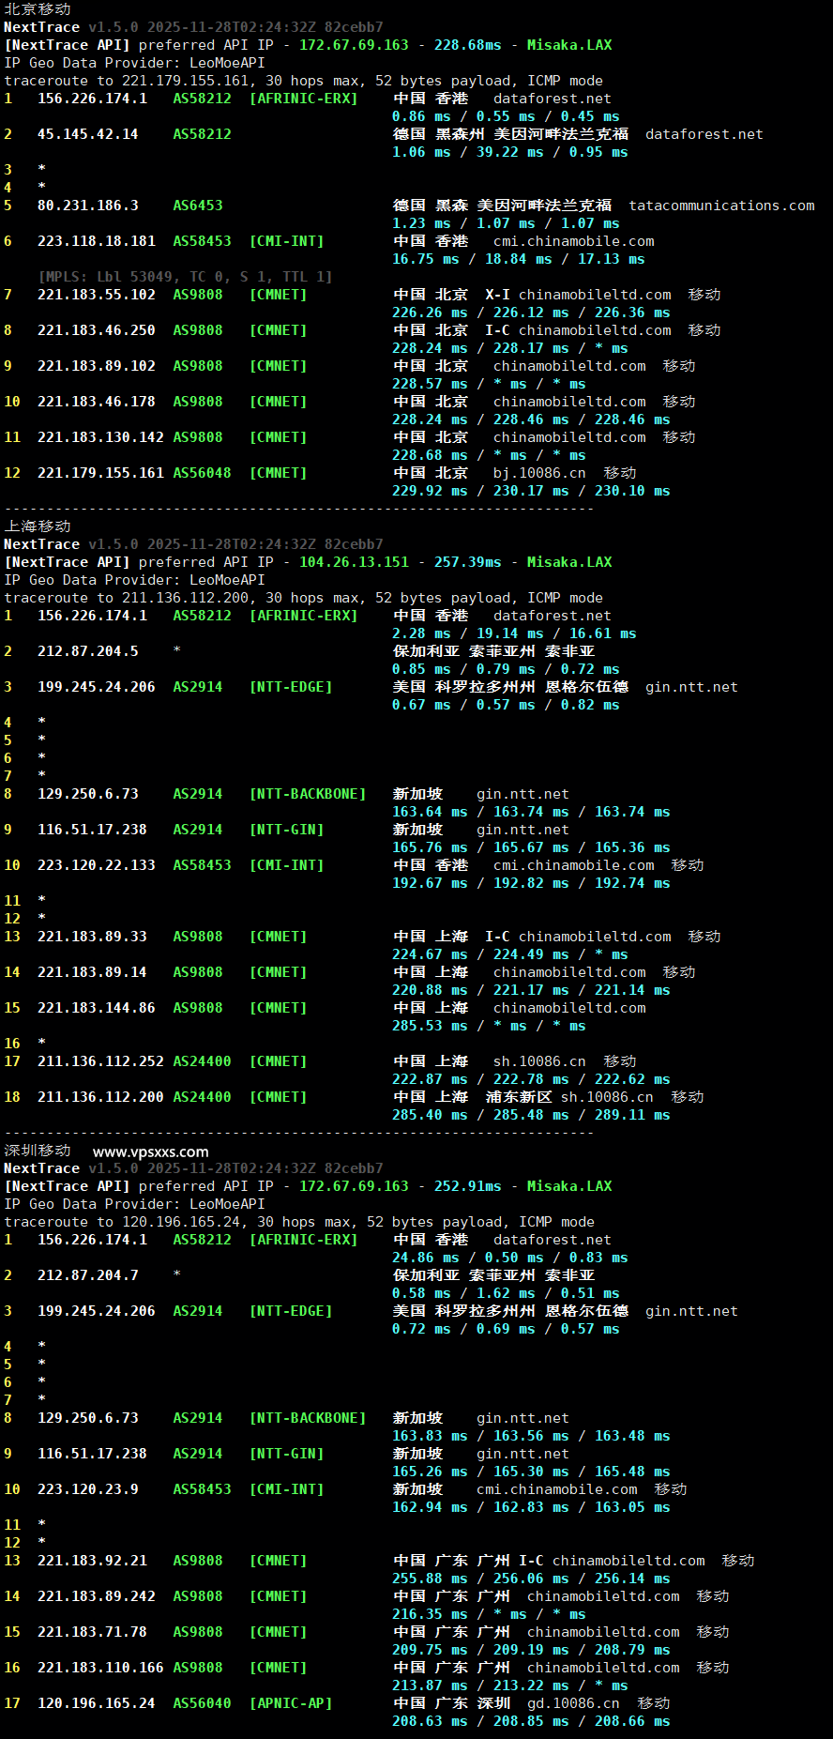Select the 162.94 ms latency value

click(430, 1507)
